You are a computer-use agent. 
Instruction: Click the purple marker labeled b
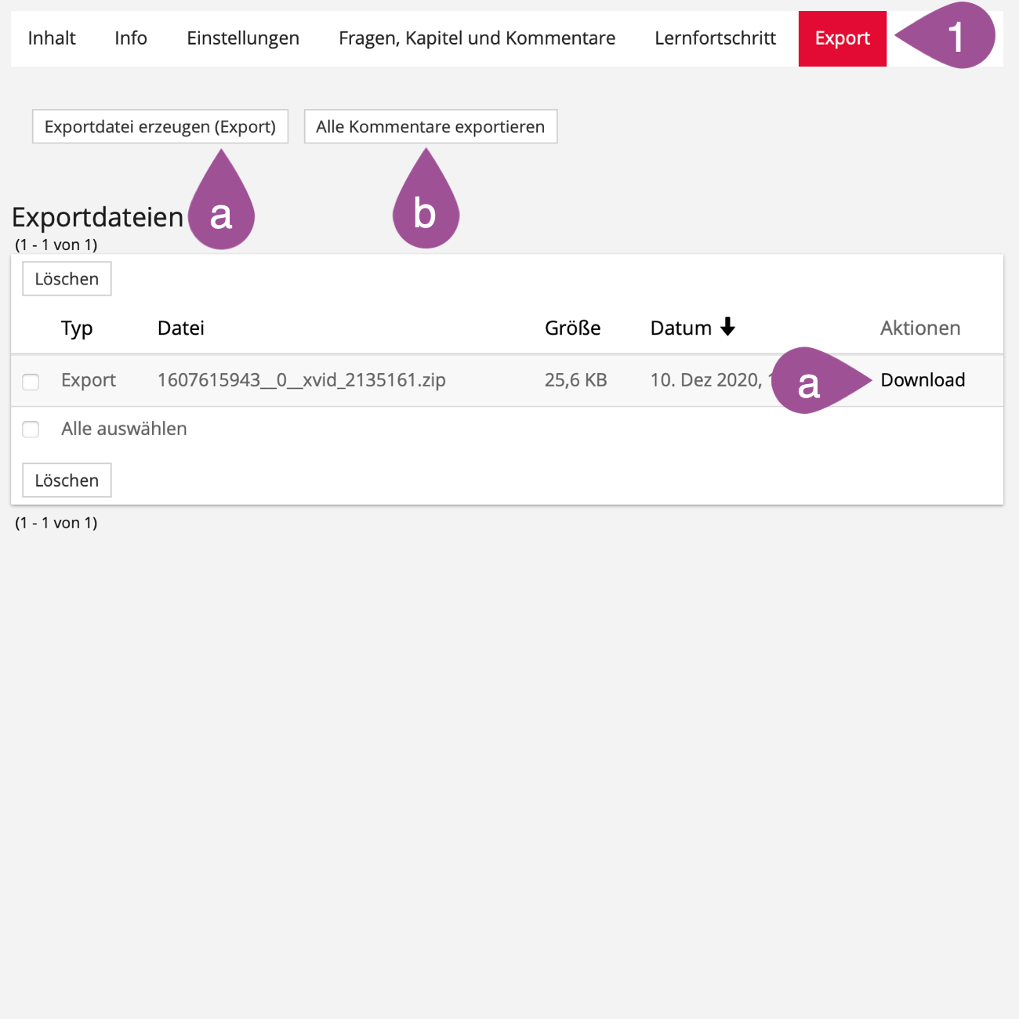pyautogui.click(x=425, y=212)
